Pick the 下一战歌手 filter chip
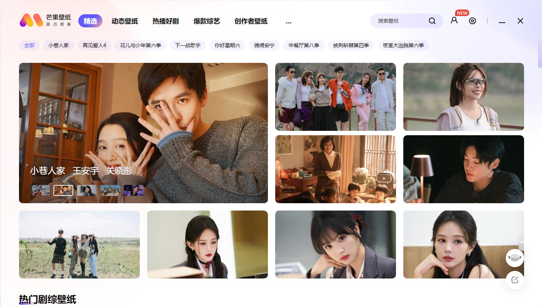Viewport: 542px width, 307px height. coord(188,45)
